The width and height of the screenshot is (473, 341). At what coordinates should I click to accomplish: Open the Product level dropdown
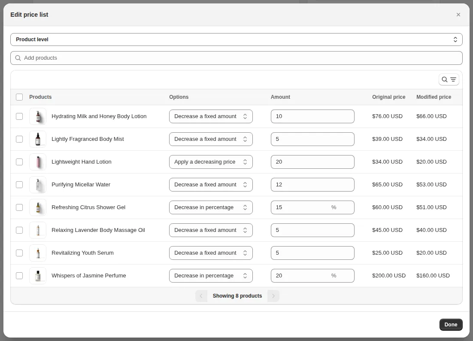click(236, 40)
